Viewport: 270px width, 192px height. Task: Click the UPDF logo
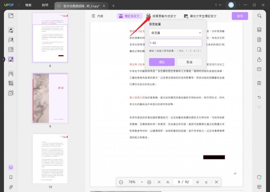click(9, 5)
